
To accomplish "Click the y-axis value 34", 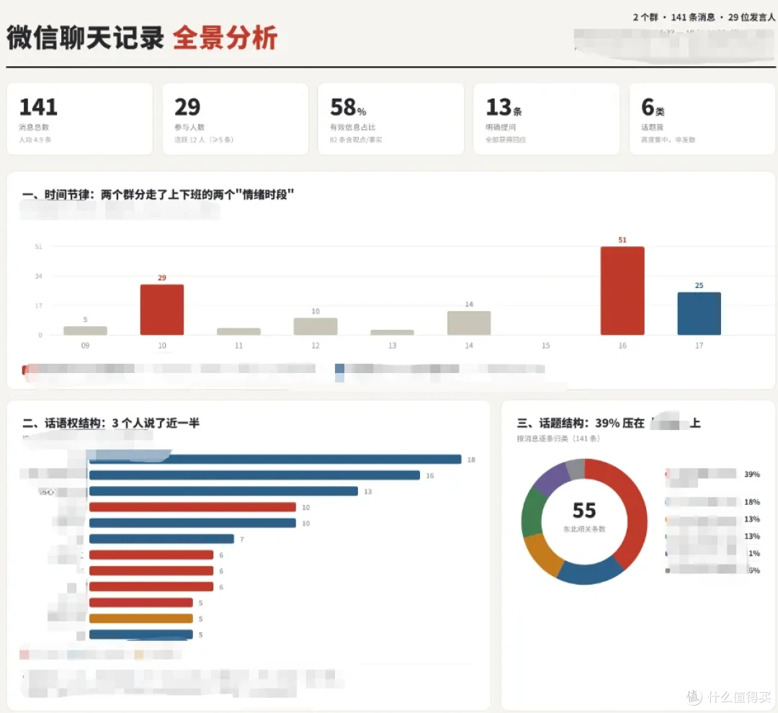I will [x=38, y=276].
